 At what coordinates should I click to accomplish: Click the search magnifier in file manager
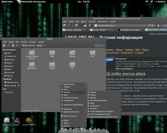17,46
